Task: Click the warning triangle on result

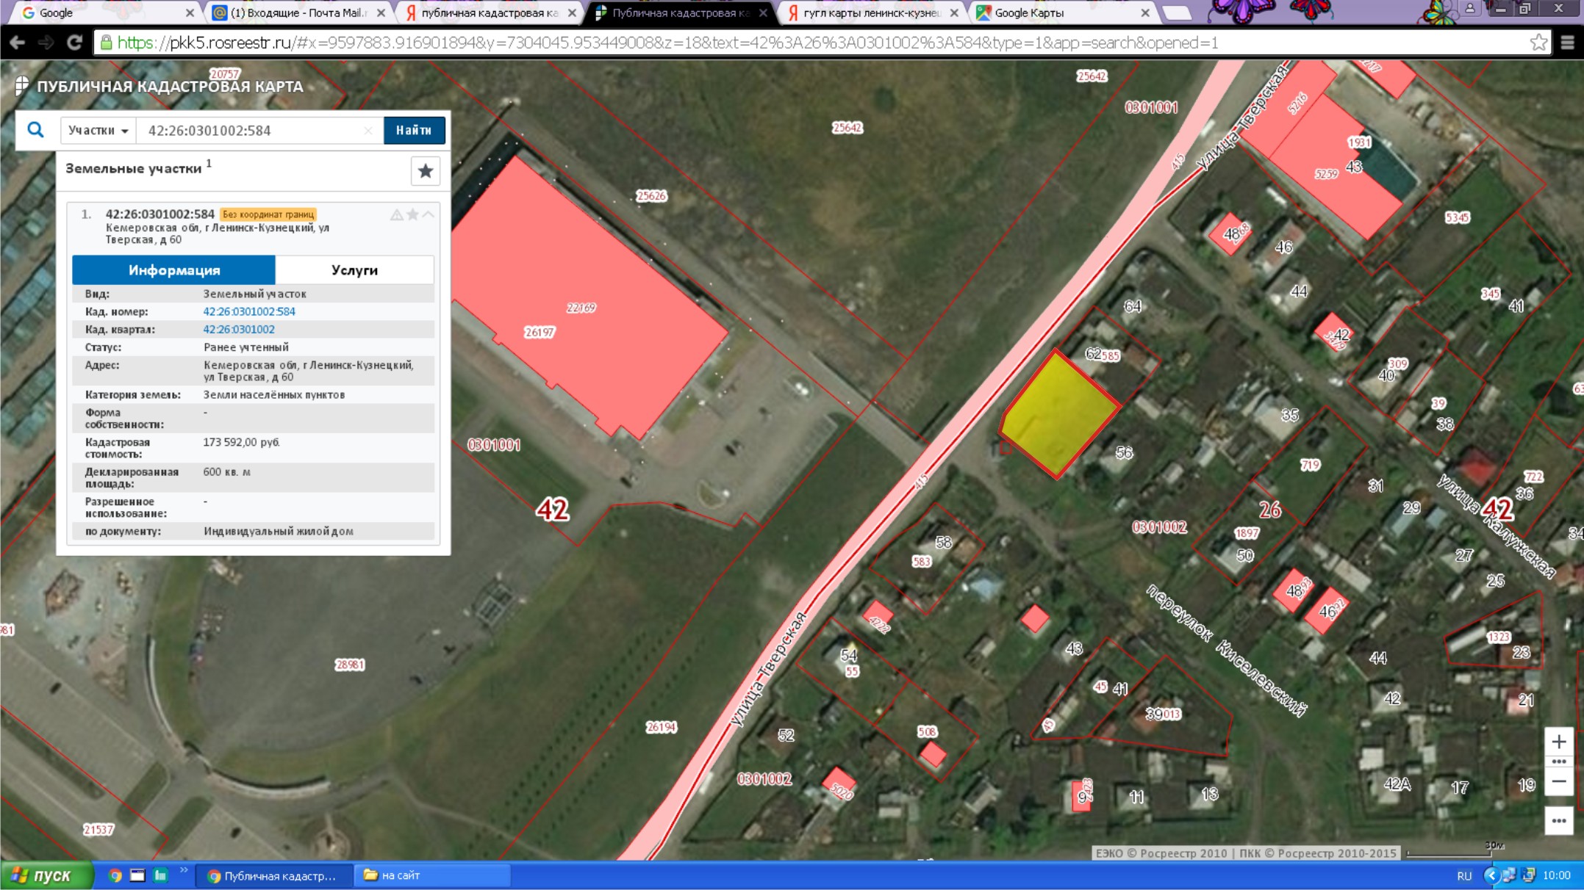Action: (x=396, y=214)
